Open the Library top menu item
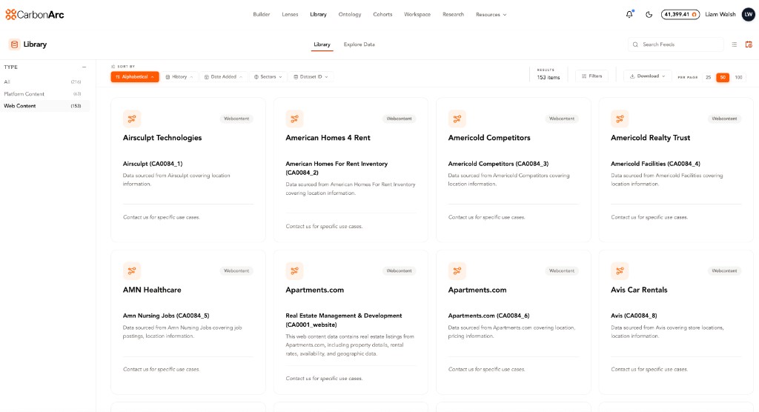The width and height of the screenshot is (759, 412). click(318, 15)
